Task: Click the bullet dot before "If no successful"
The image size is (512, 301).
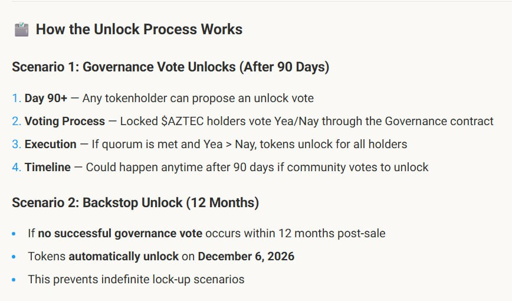Action: point(14,234)
